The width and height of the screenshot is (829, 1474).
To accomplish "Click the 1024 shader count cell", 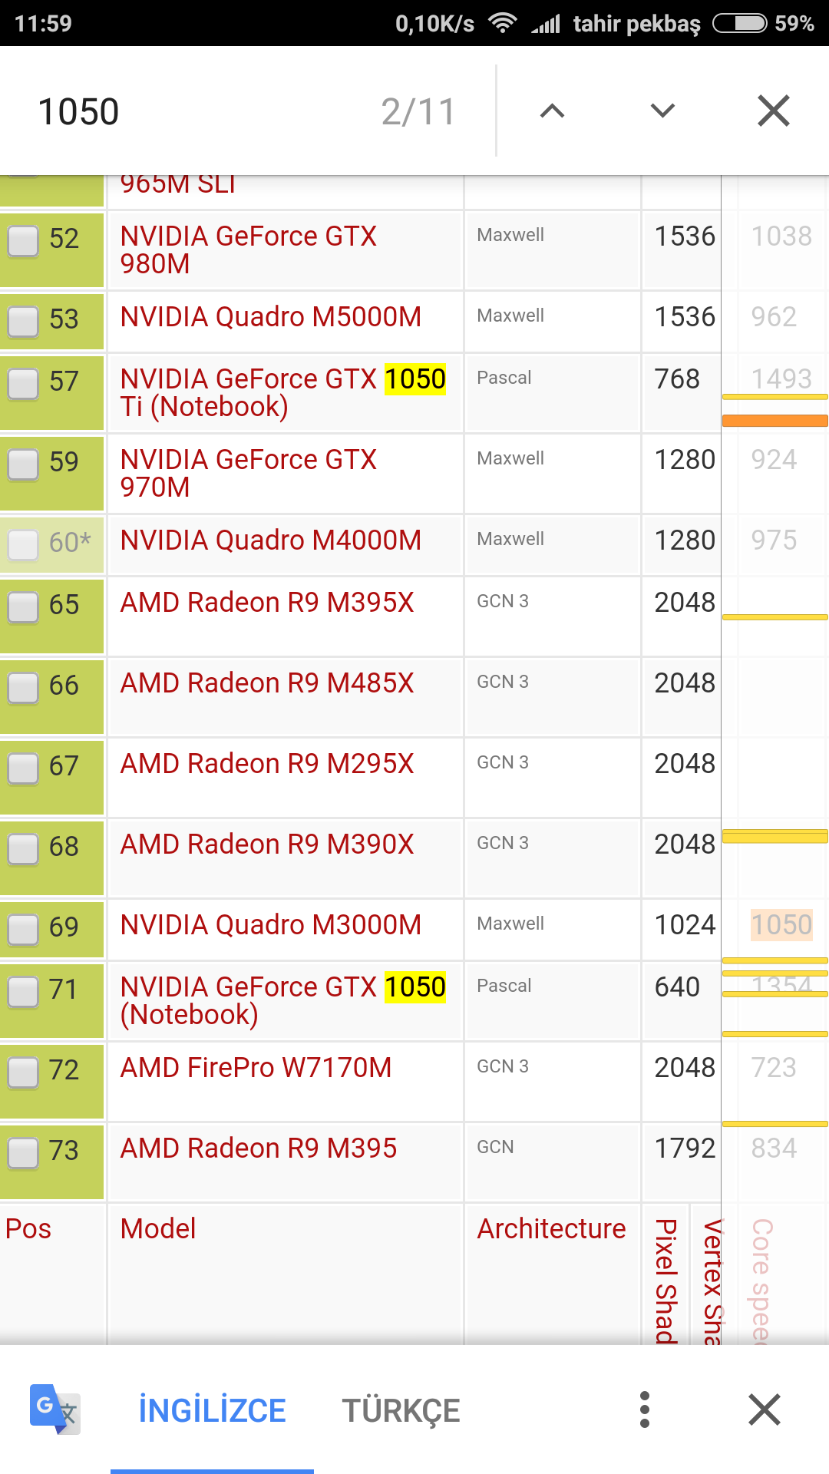I will (x=685, y=924).
